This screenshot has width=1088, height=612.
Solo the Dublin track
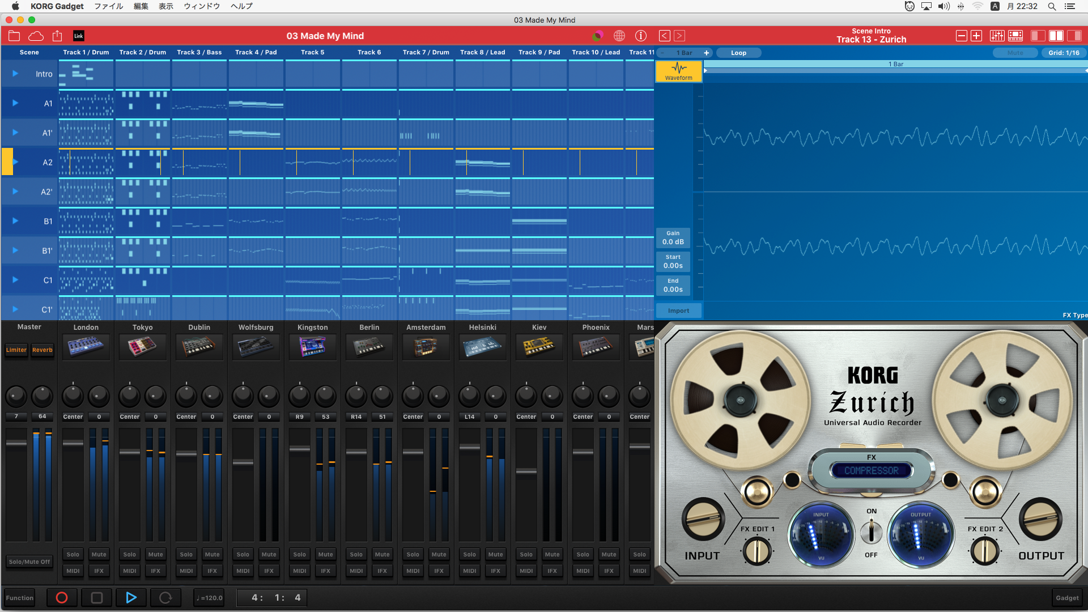186,554
